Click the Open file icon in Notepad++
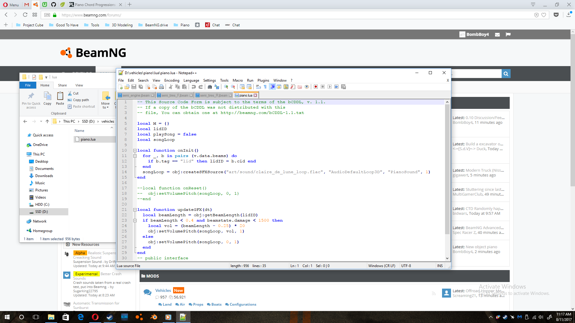 (127, 87)
